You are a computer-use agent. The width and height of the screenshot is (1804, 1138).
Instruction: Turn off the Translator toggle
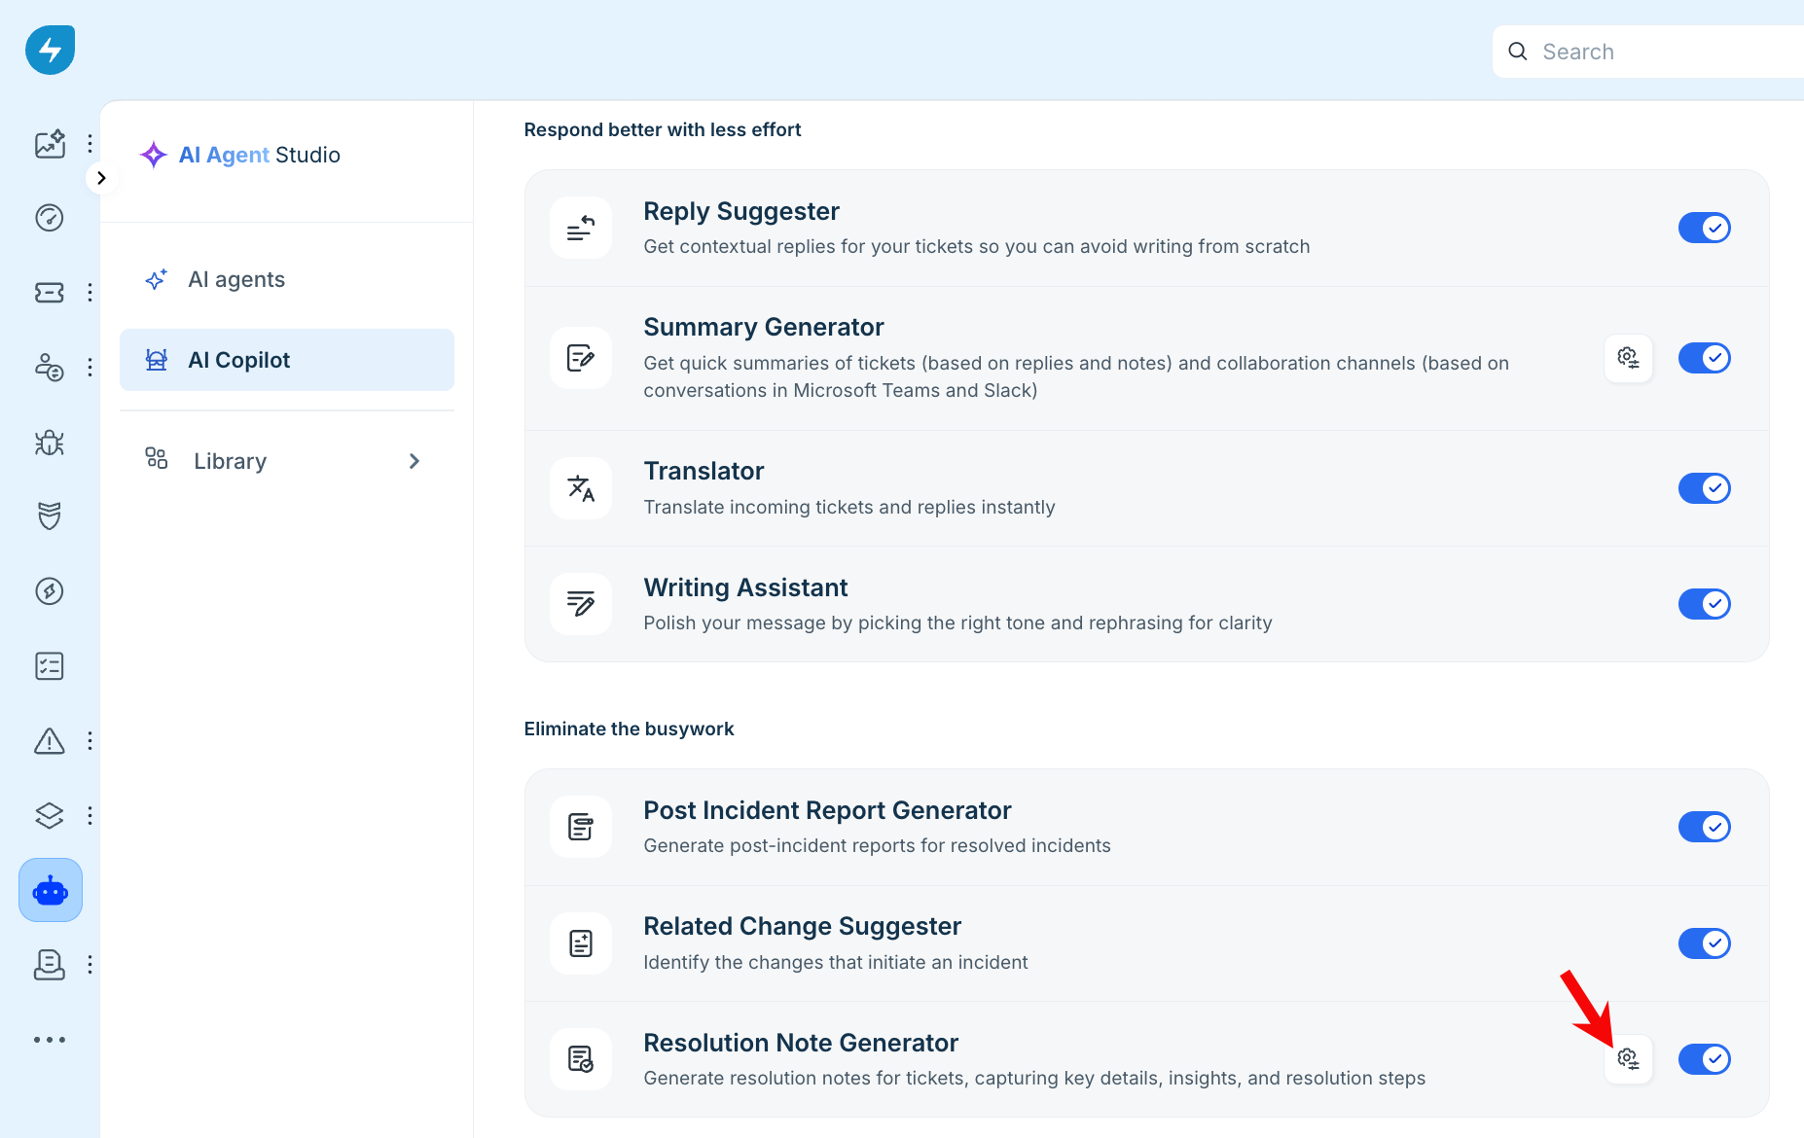coord(1704,488)
